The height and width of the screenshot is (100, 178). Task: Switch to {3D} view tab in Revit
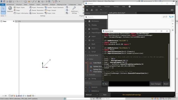pos(18,21)
